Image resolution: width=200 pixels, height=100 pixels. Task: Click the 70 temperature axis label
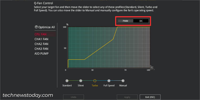(125, 70)
